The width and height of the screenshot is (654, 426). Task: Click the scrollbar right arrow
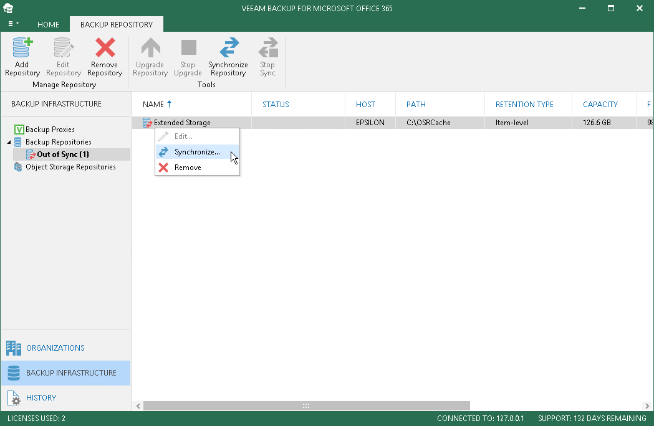(647, 405)
